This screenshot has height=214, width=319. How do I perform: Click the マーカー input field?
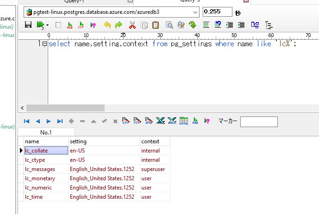pos(259,122)
